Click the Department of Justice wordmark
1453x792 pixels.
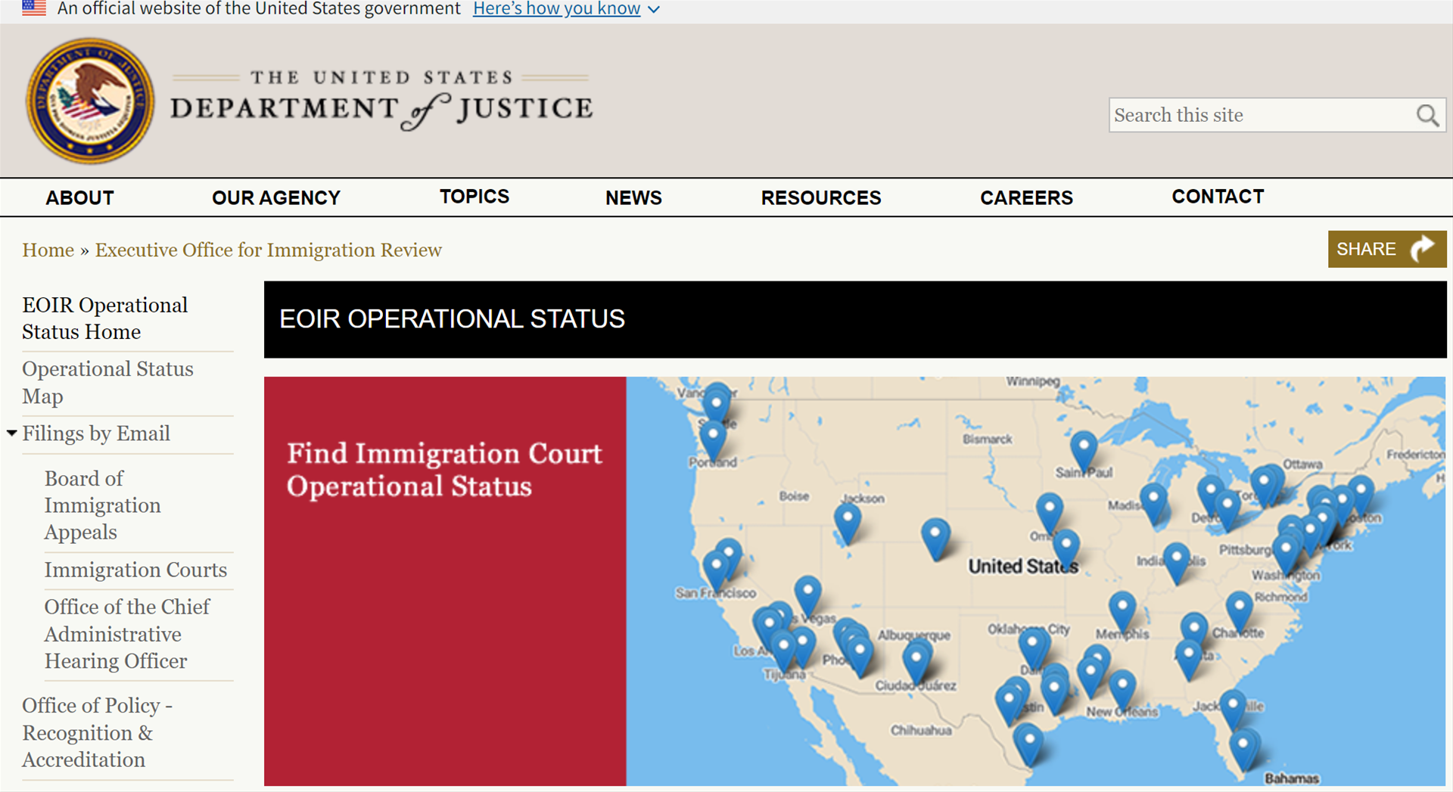tap(381, 101)
